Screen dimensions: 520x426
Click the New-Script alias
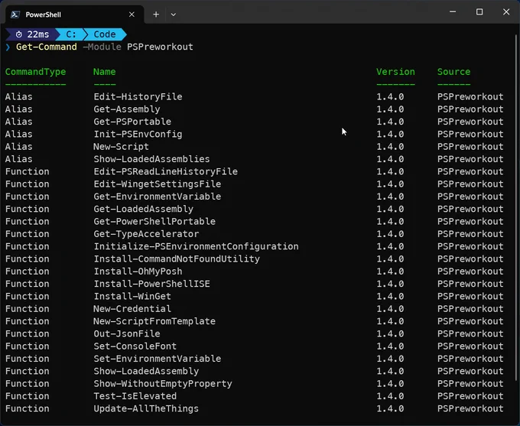tap(121, 147)
